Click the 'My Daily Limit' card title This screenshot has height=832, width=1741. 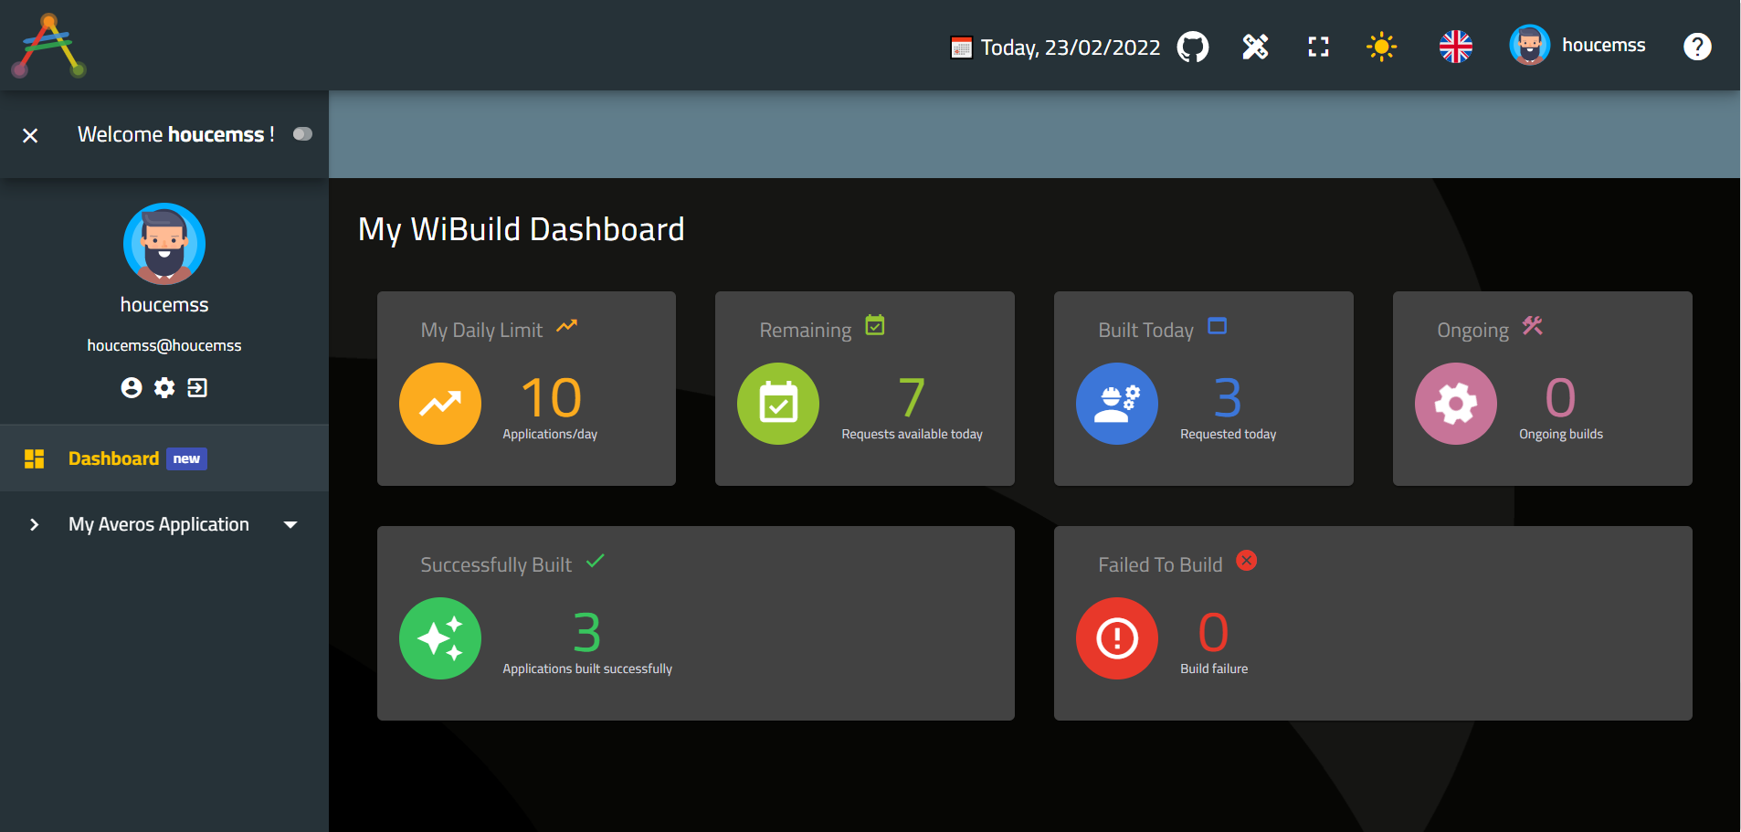point(481,331)
